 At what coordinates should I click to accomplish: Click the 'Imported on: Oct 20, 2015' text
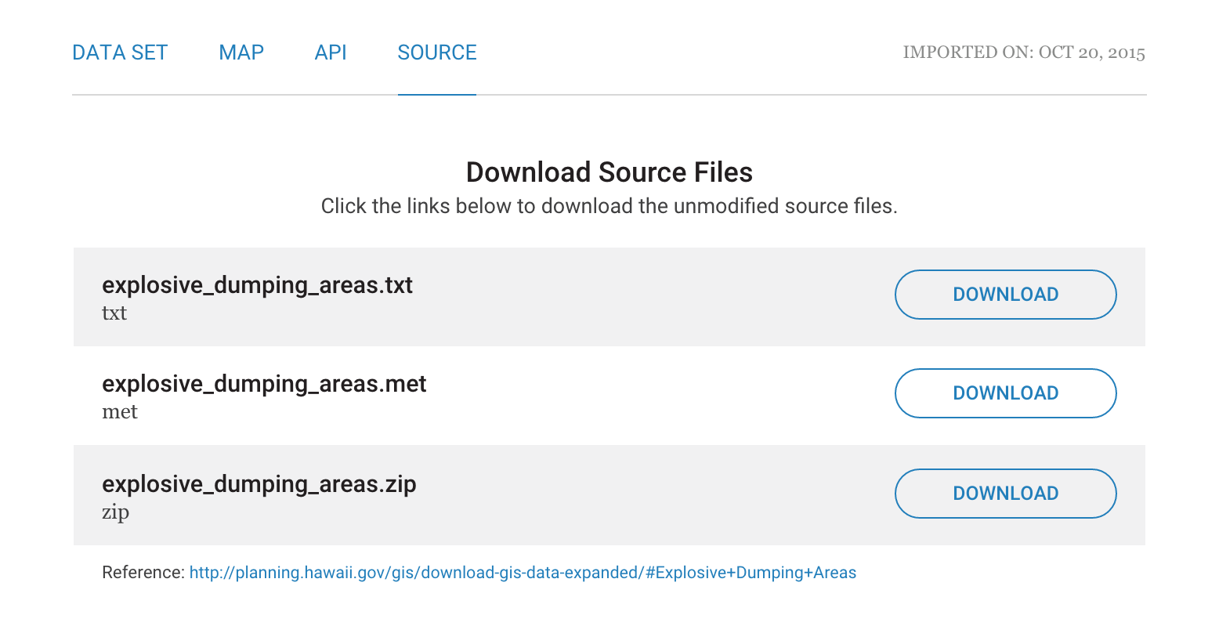tap(1023, 52)
